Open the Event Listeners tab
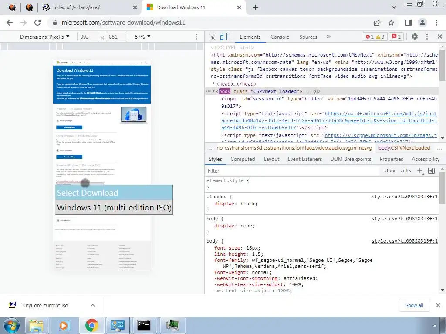The height and width of the screenshot is (334, 446). (x=304, y=159)
